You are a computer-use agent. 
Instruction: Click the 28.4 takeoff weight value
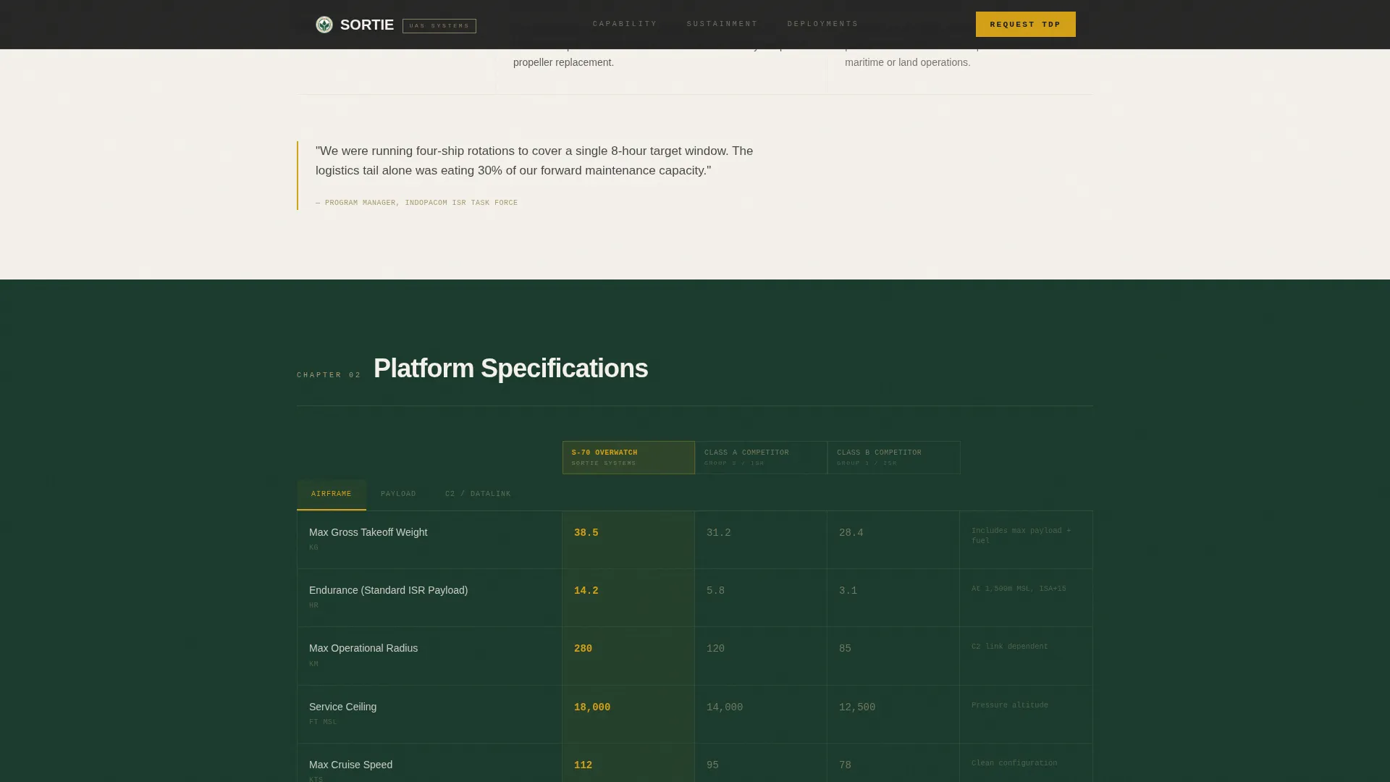click(x=851, y=533)
